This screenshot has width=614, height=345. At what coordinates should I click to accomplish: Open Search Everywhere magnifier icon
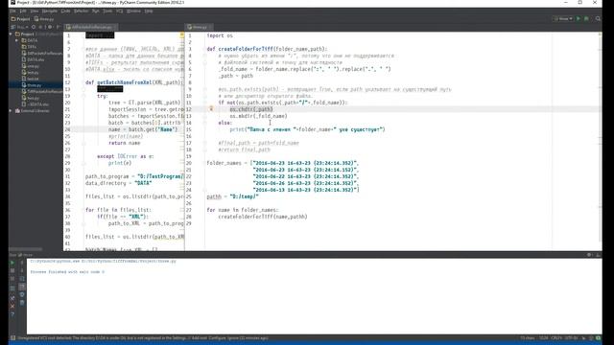pyautogui.click(x=598, y=19)
